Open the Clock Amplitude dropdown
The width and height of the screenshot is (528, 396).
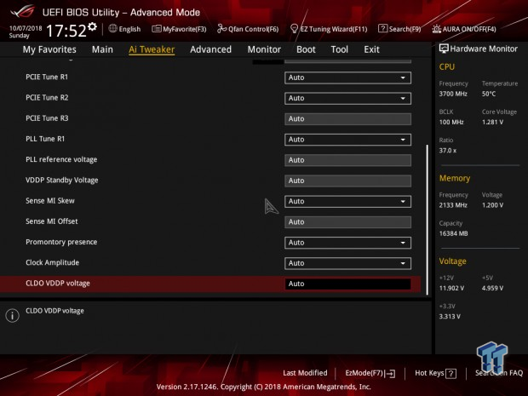point(347,263)
